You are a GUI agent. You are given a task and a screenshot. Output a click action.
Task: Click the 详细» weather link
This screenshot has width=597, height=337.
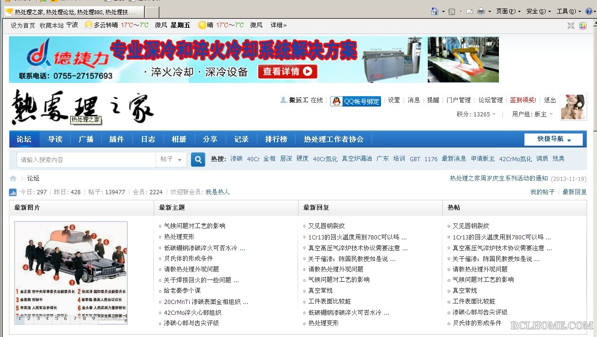pos(278,25)
